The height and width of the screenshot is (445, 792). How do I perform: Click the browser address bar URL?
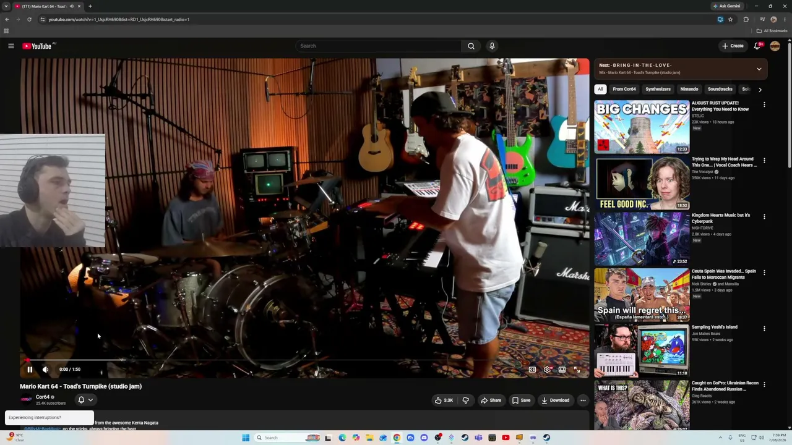click(x=119, y=19)
